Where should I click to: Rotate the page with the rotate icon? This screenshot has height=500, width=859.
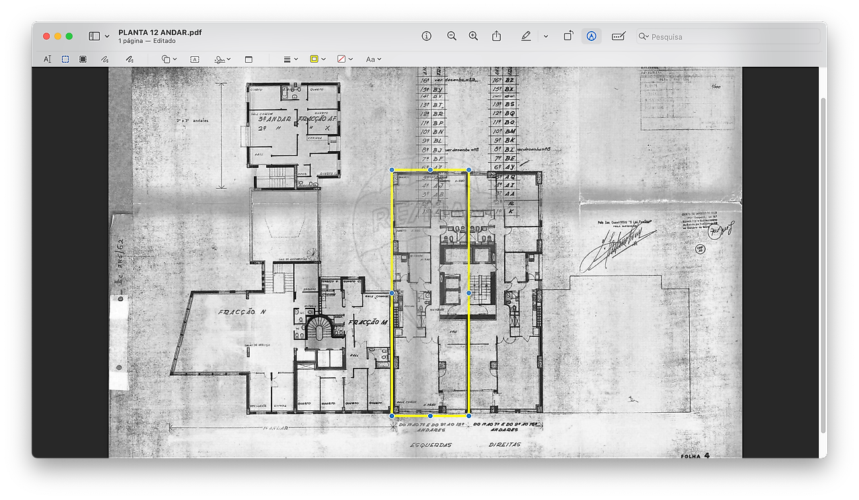point(568,36)
